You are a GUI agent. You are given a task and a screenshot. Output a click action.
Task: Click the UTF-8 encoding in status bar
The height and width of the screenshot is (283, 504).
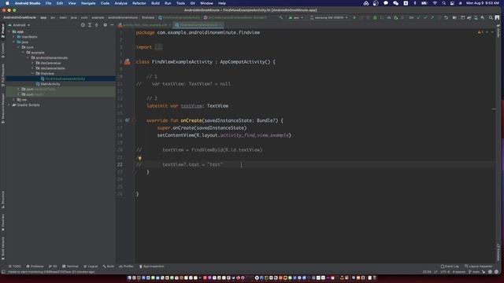pos(445,272)
